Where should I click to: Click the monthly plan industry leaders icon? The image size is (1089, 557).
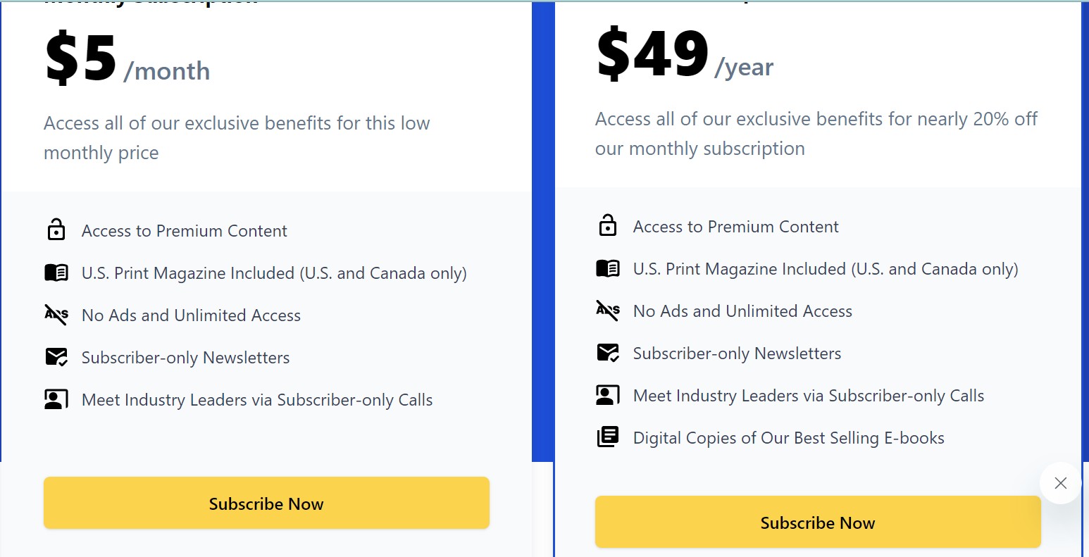click(x=56, y=399)
